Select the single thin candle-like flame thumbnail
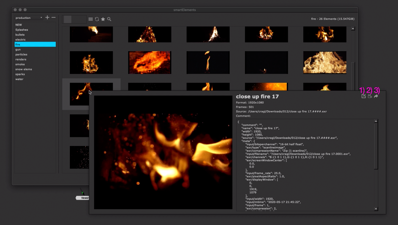This screenshot has height=225, width=398. (x=208, y=62)
